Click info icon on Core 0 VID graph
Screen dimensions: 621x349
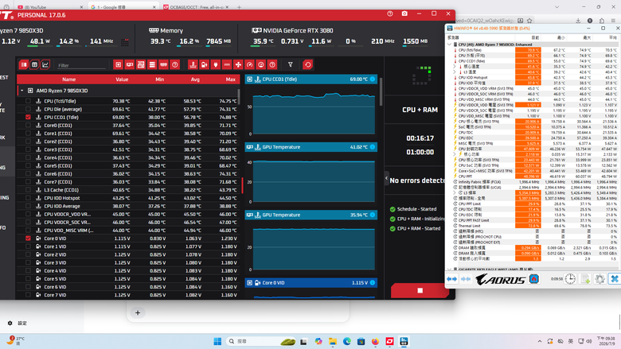[373, 282]
